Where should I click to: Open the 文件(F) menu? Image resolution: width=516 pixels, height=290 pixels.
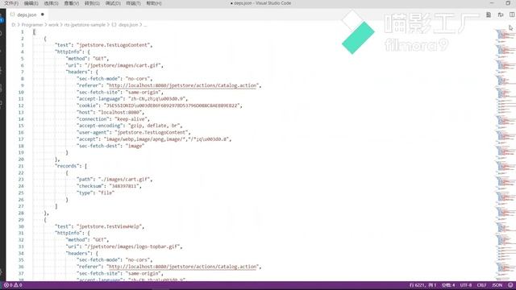(11, 3)
